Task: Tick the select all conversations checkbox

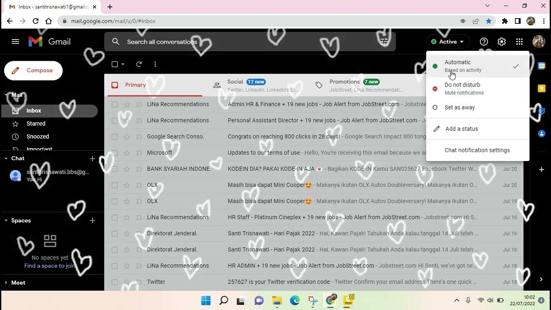Action: [x=115, y=64]
